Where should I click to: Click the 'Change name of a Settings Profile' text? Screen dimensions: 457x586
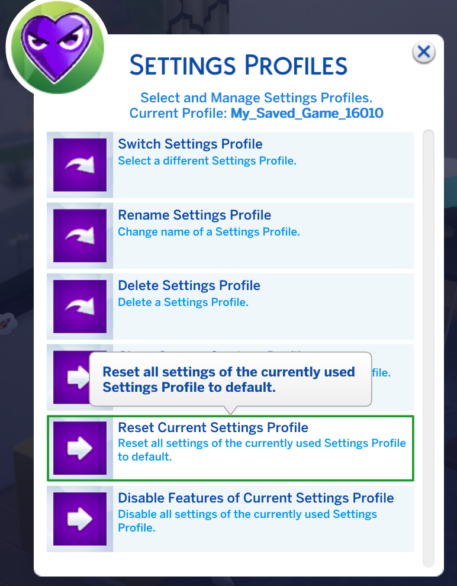[209, 231]
